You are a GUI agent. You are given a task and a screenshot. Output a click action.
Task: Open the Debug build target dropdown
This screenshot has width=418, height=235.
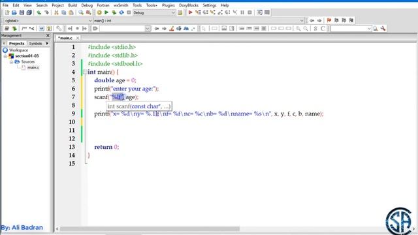(173, 12)
